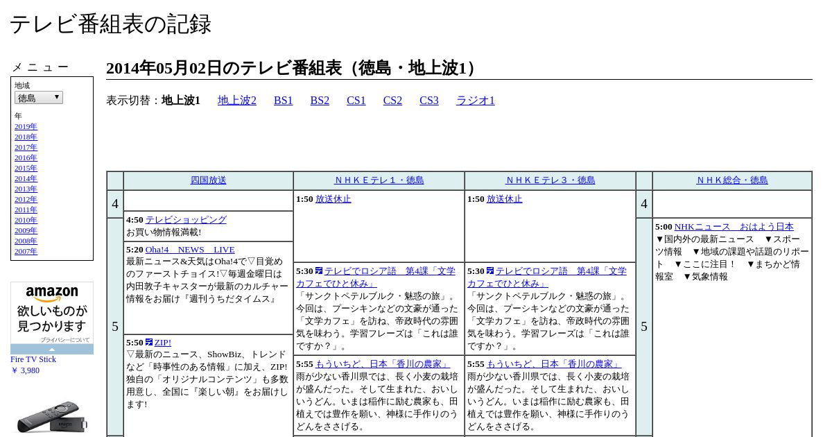Switch to the CS2 listing
This screenshot has height=437, width=832.
392,101
